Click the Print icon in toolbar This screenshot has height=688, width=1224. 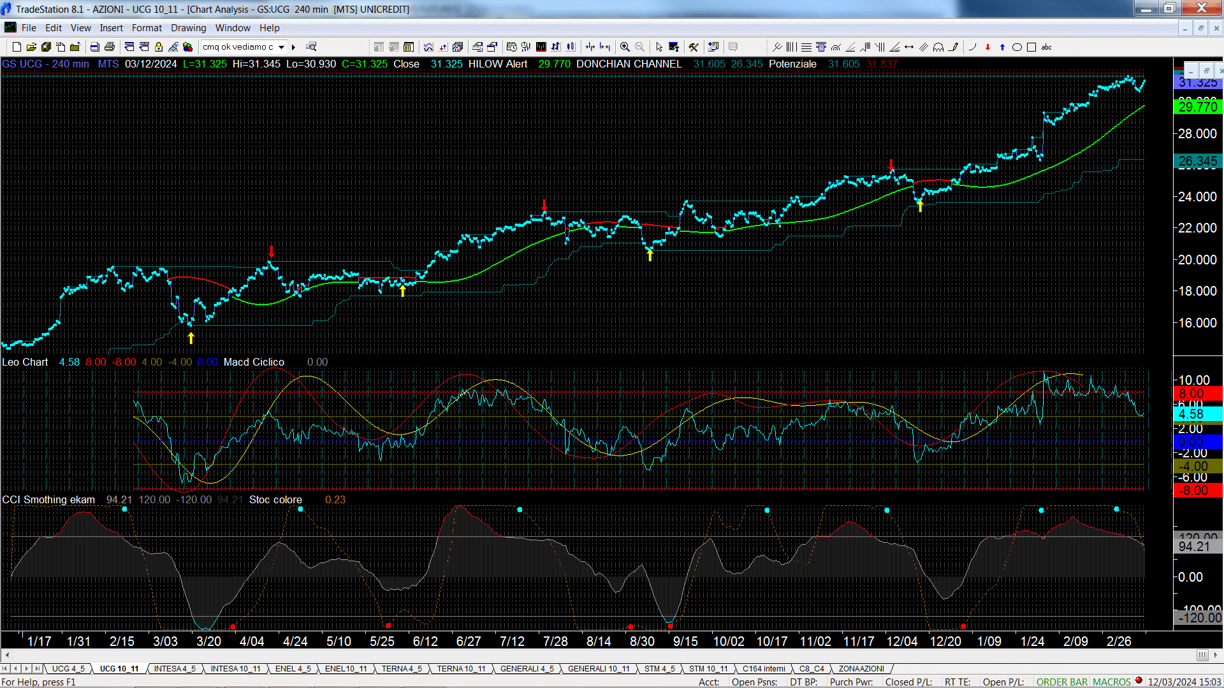(x=110, y=47)
